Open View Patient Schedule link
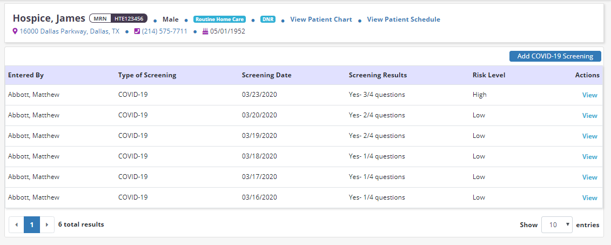The width and height of the screenshot is (611, 245). (403, 19)
